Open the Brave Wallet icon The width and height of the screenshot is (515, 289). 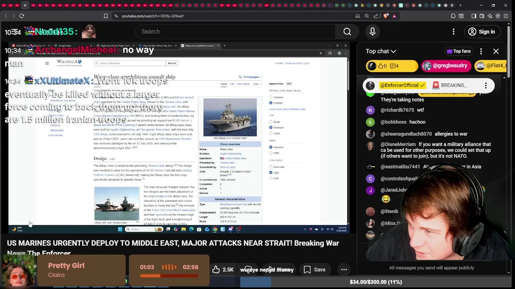[482, 16]
